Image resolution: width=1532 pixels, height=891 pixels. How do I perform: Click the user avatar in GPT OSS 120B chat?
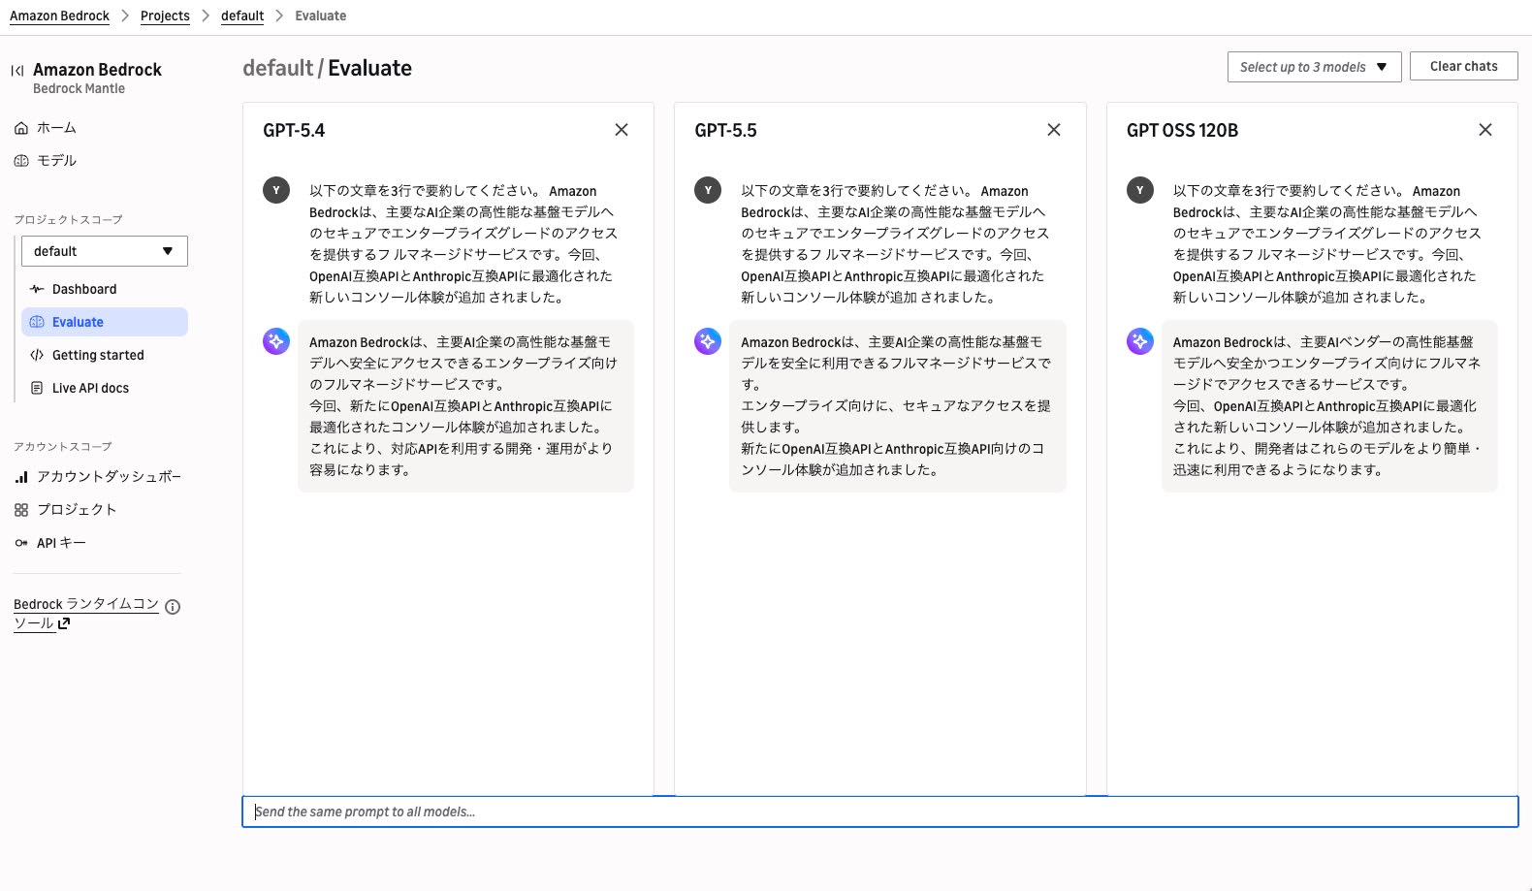tap(1140, 190)
